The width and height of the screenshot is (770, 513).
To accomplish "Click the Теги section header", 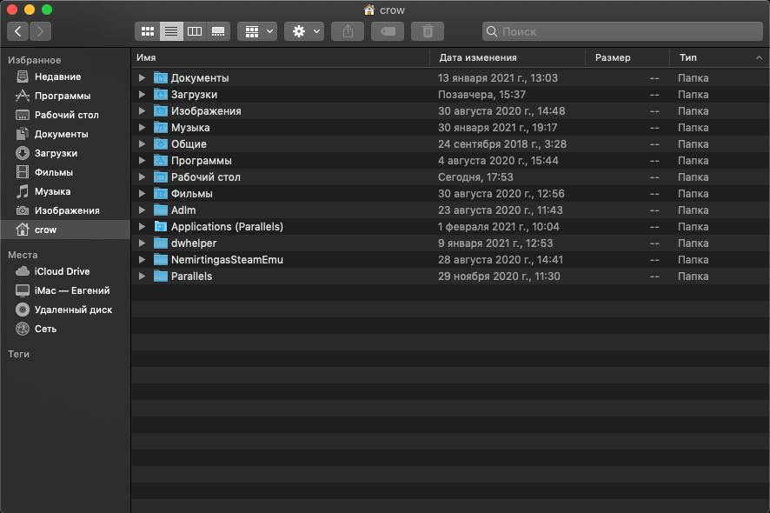I will coord(18,354).
